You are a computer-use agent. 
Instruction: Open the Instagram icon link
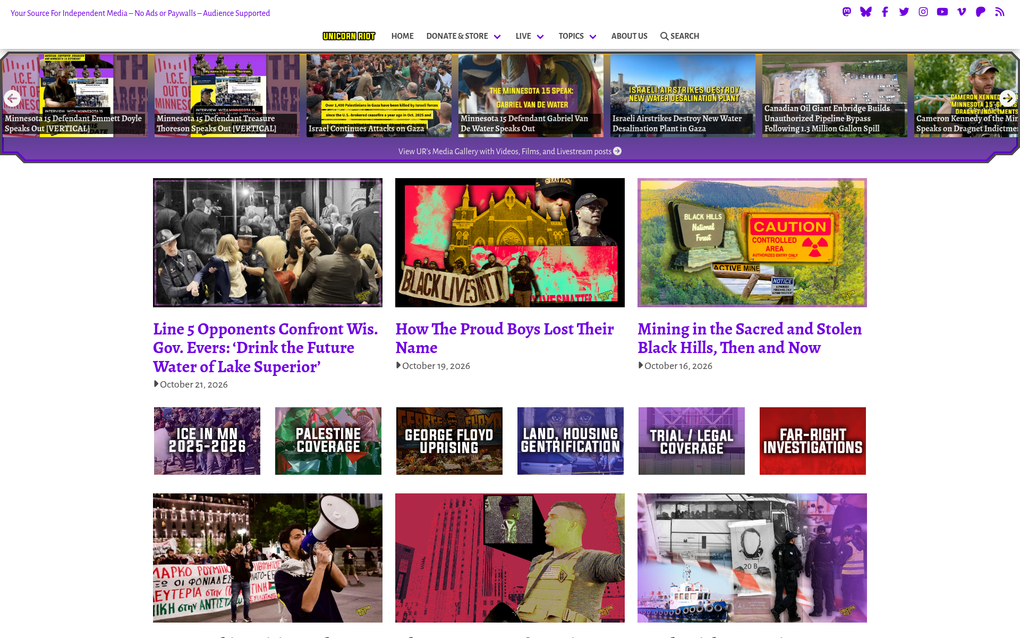(923, 12)
